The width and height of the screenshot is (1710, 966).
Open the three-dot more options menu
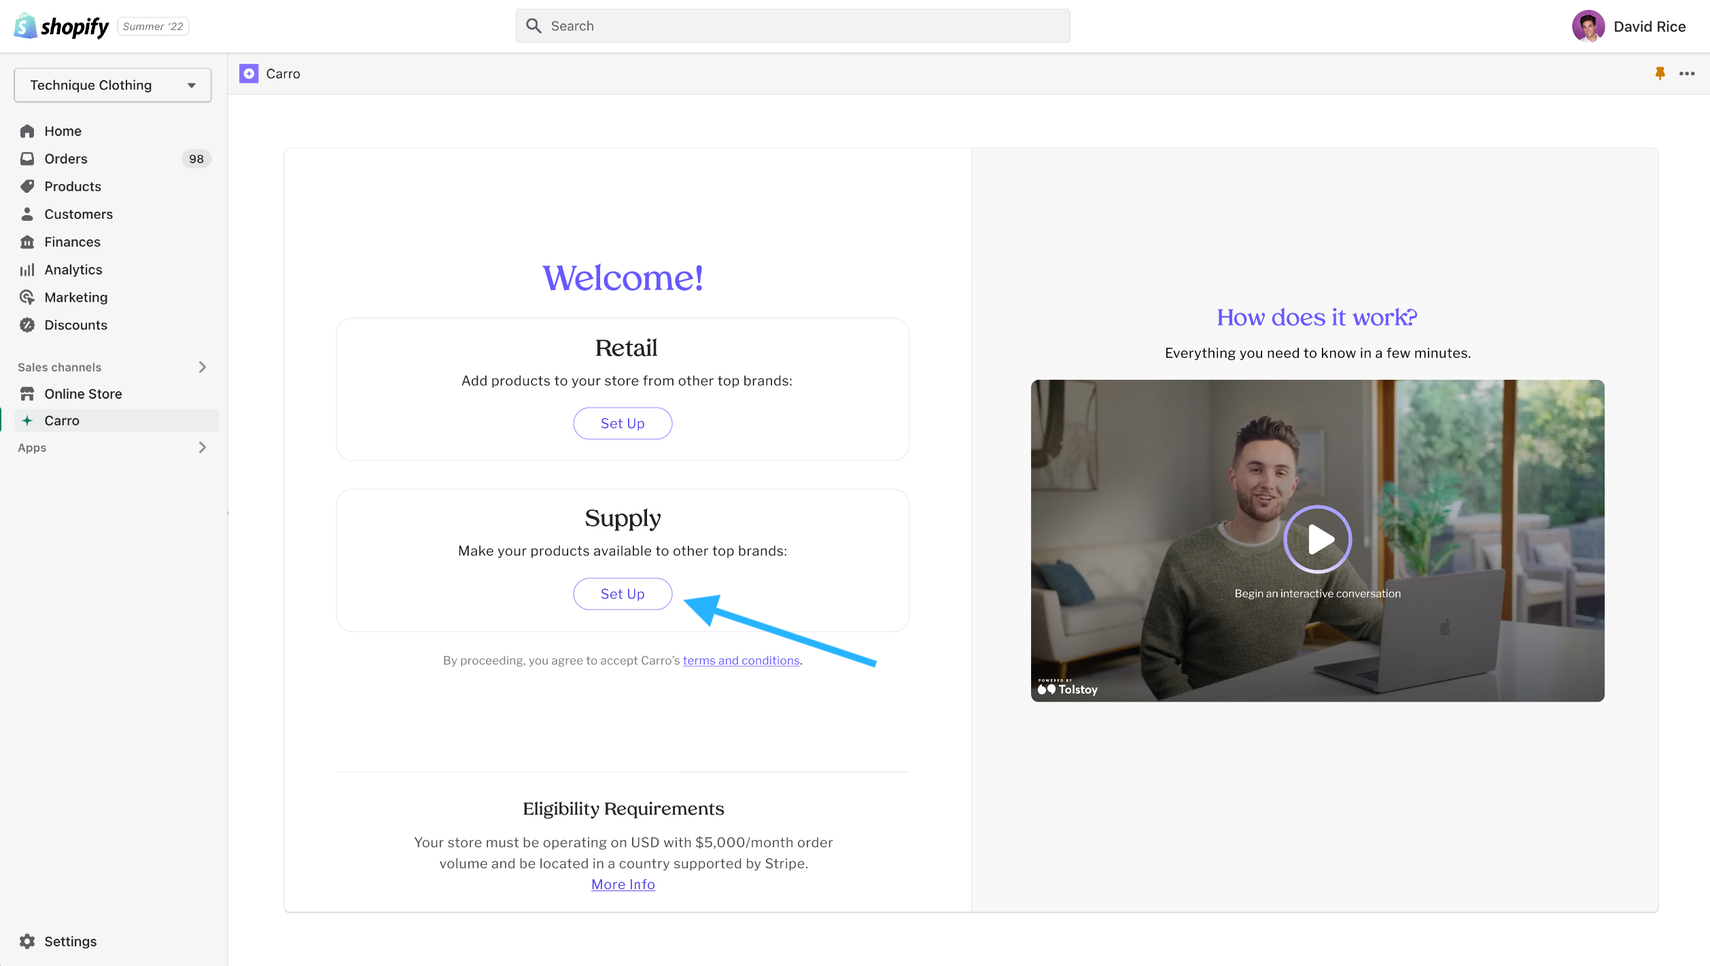[1686, 73]
